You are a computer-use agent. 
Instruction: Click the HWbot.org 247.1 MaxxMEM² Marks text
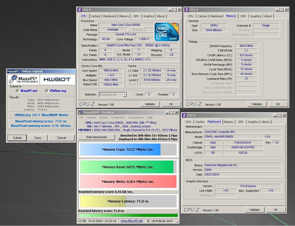tap(41, 115)
